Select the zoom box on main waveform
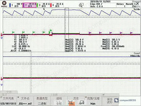This screenshot has width=141, height=106. [67, 30]
